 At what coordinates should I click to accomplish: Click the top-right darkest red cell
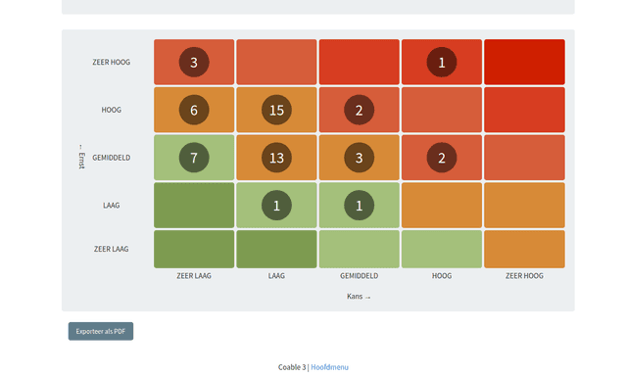[x=524, y=62]
